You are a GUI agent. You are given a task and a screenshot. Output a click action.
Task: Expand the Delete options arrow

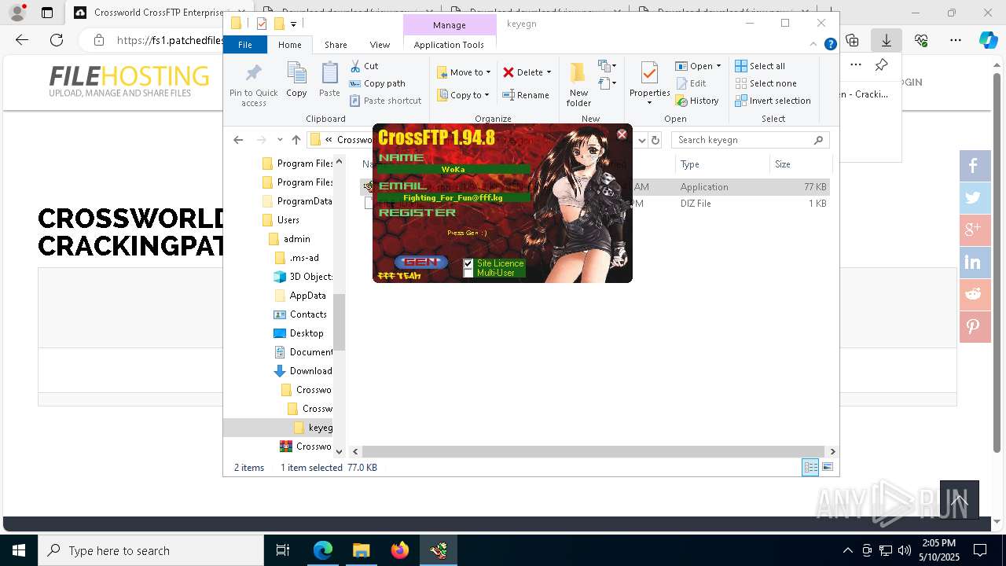point(549,72)
